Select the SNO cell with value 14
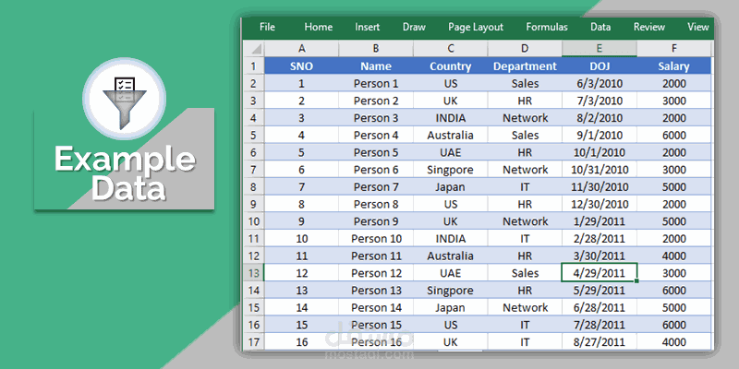 [x=302, y=308]
